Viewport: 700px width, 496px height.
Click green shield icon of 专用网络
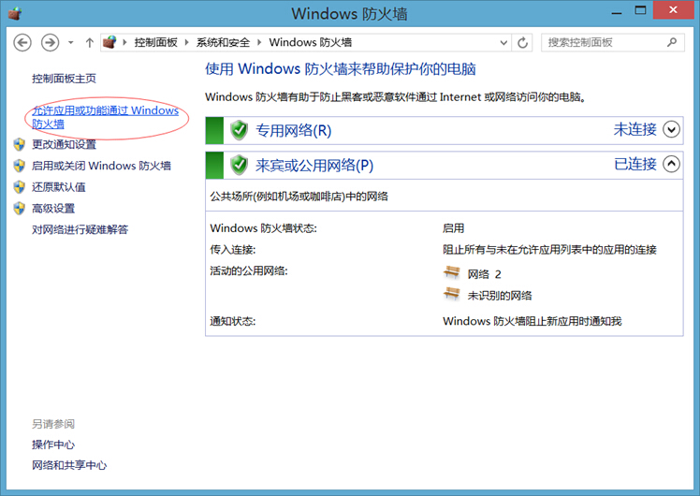pos(240,130)
